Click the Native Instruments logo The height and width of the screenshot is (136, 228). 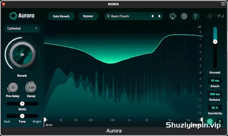[221, 16]
